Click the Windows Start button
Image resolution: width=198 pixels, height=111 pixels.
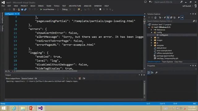tap(3, 108)
